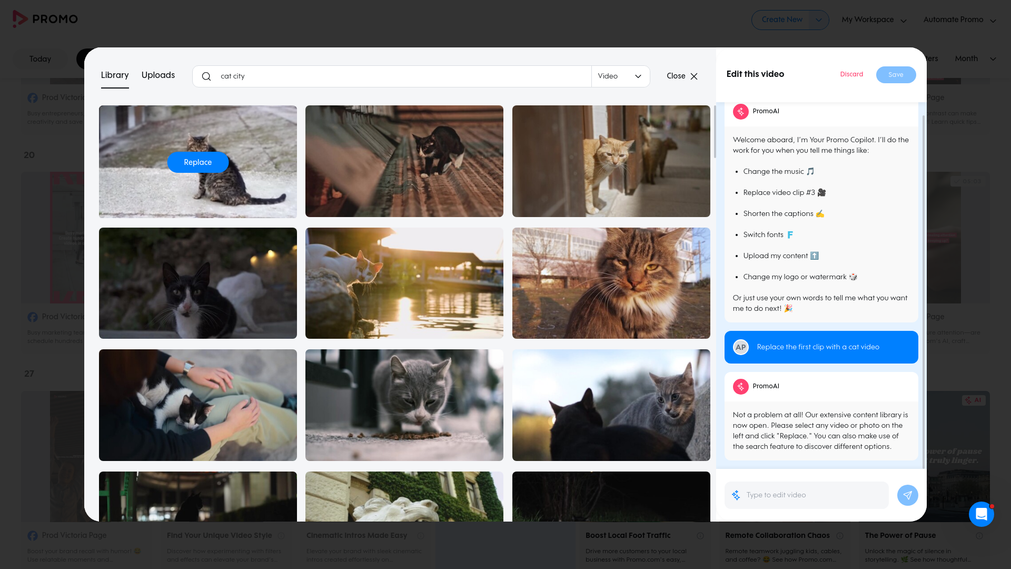1011x569 pixels.
Task: Click the sparkle icon in edit input
Action: click(x=736, y=495)
